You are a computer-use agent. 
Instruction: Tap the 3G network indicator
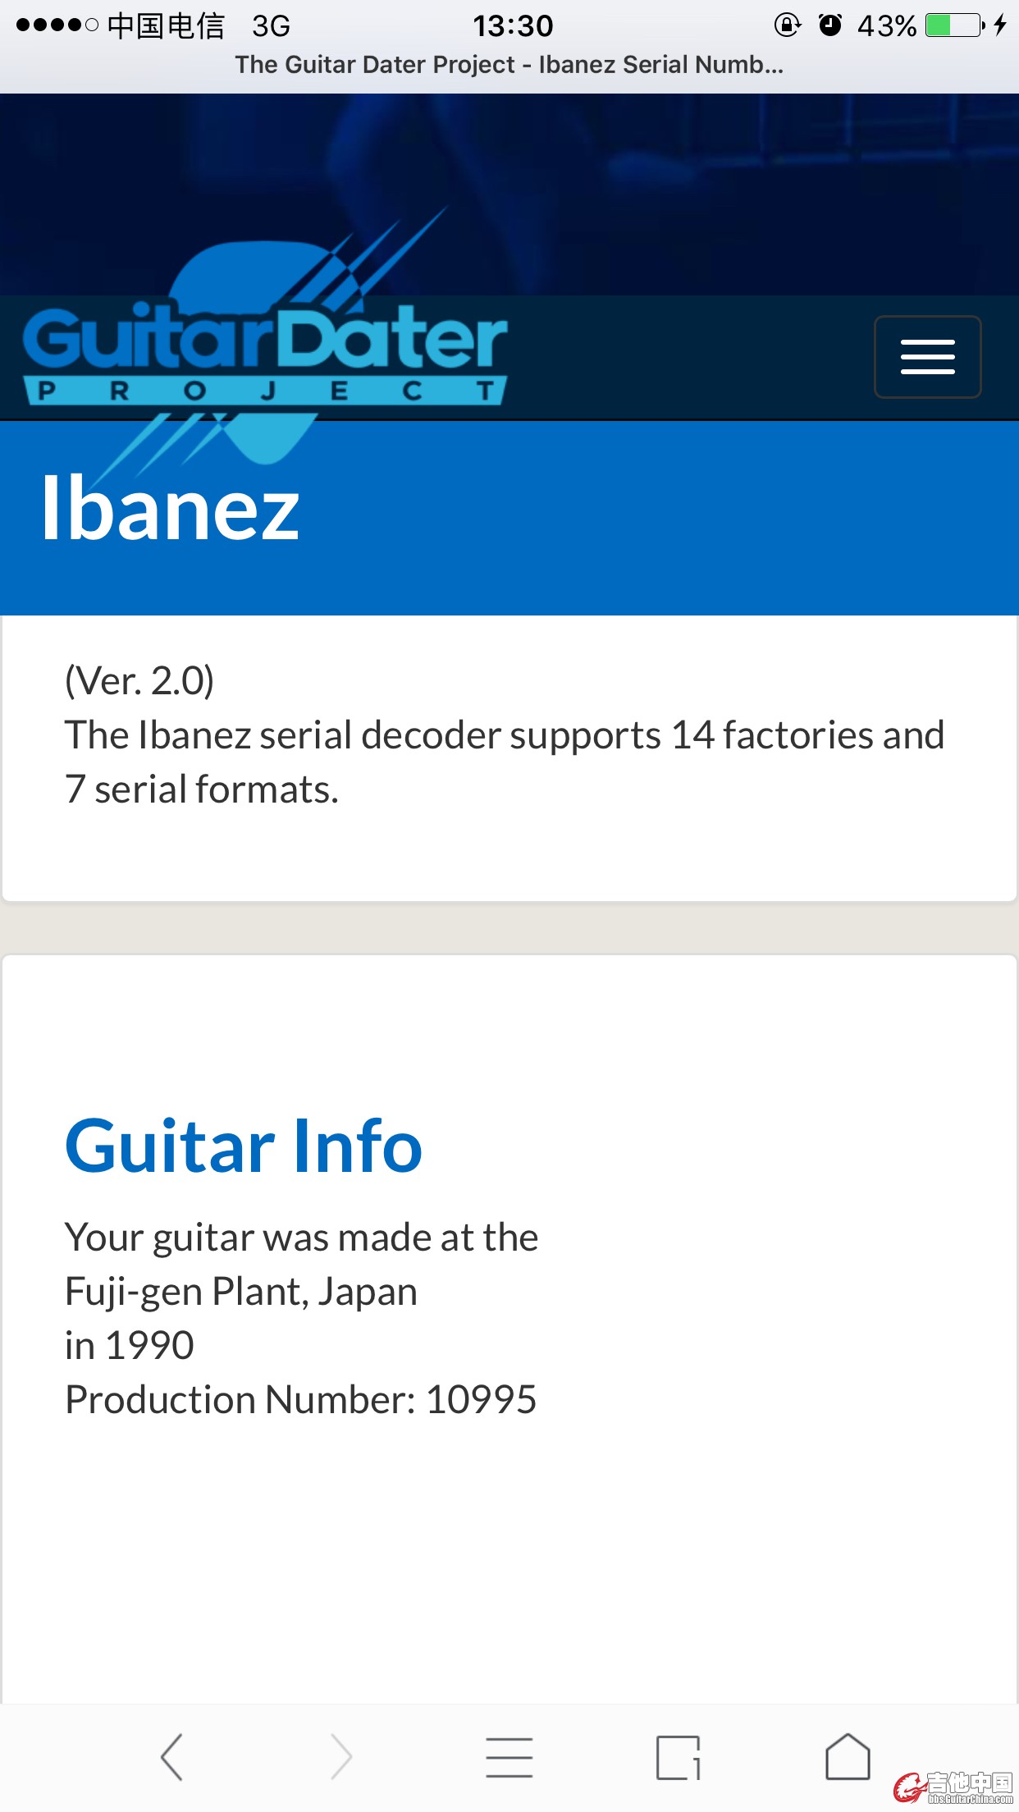point(271,26)
